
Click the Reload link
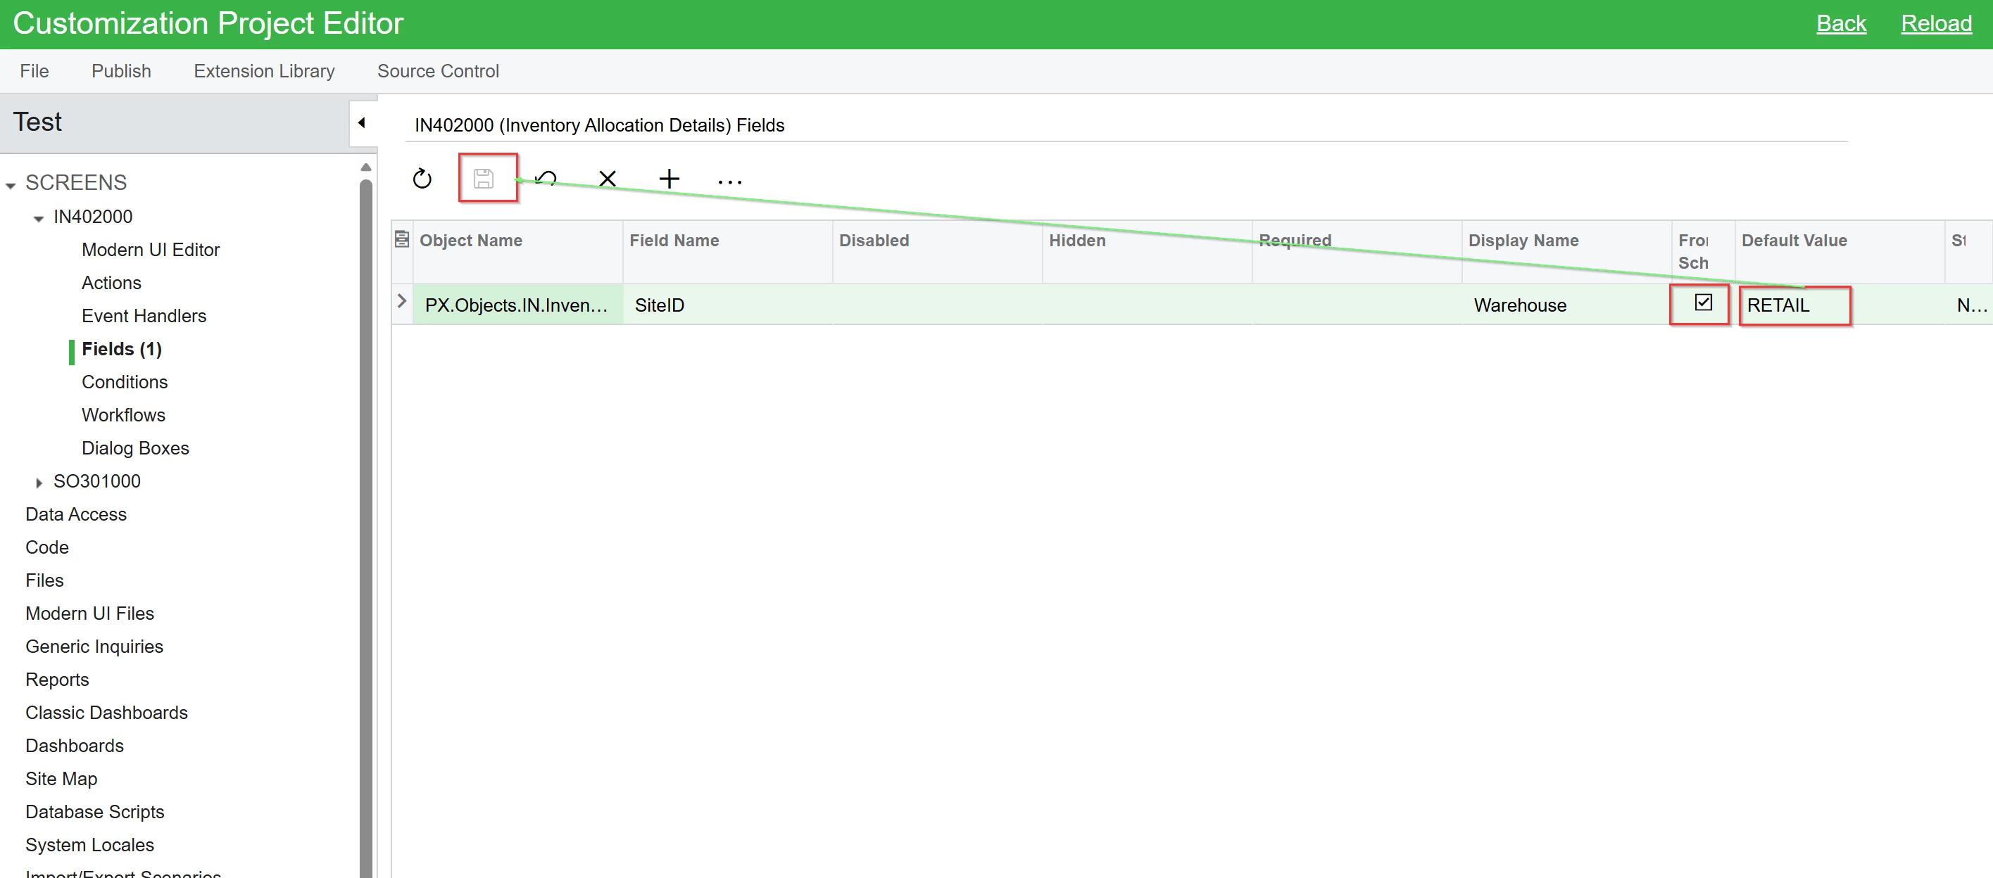coord(1936,24)
